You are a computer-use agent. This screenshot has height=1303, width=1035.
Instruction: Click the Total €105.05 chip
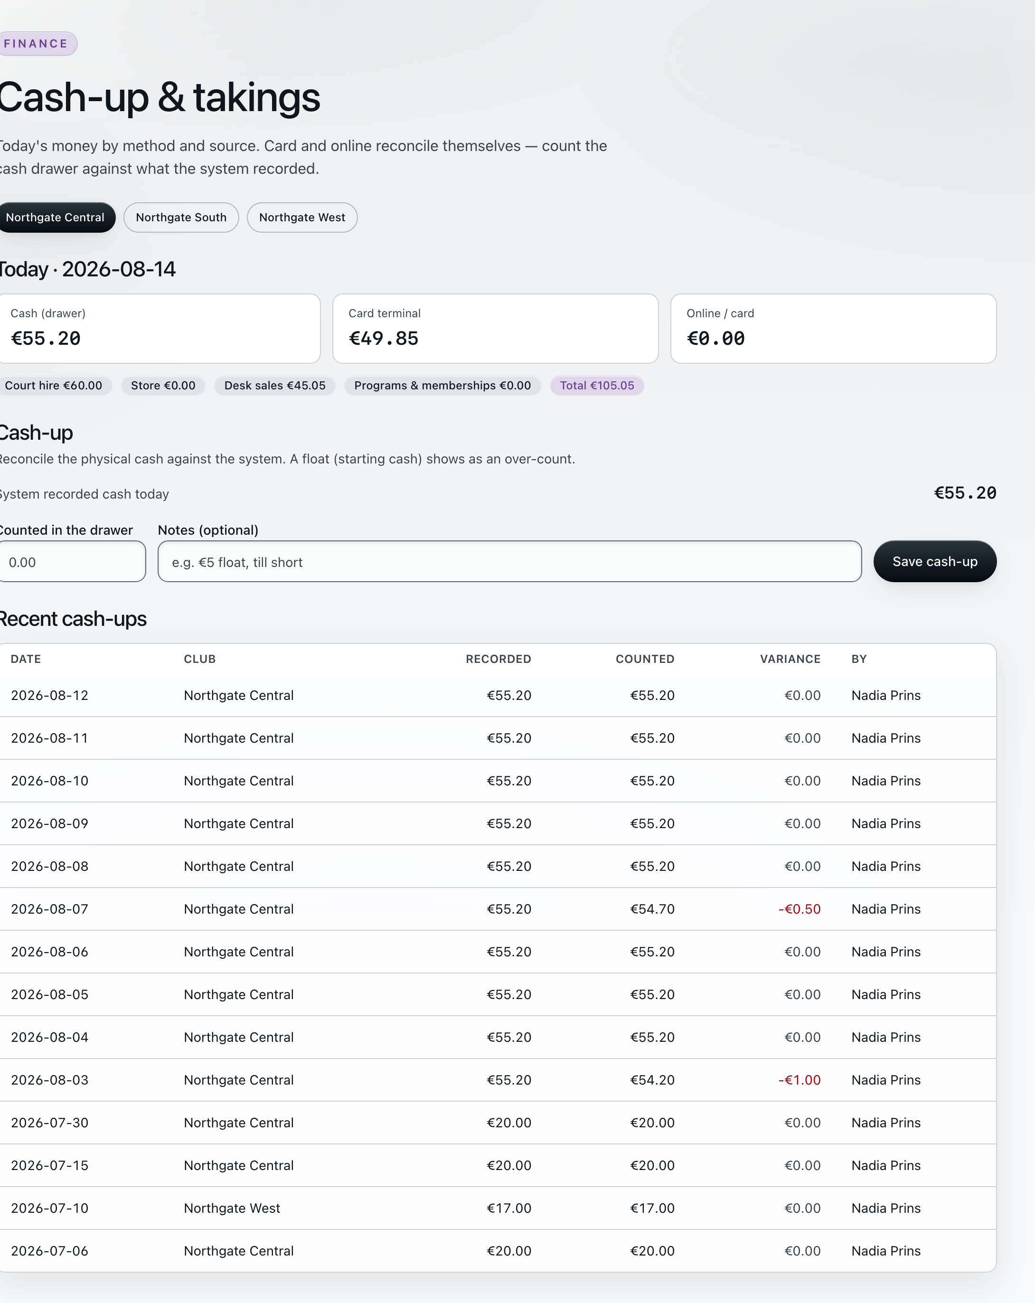coord(597,386)
